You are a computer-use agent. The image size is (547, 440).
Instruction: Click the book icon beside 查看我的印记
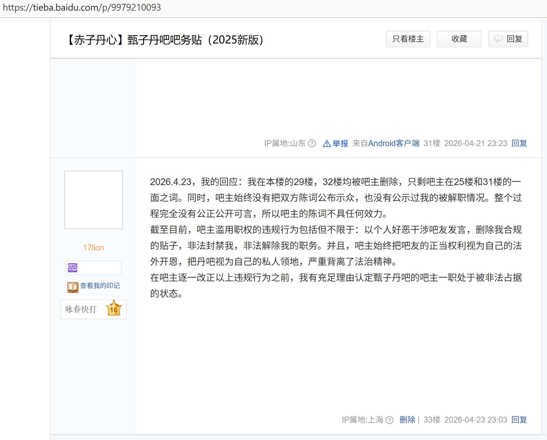coord(73,287)
